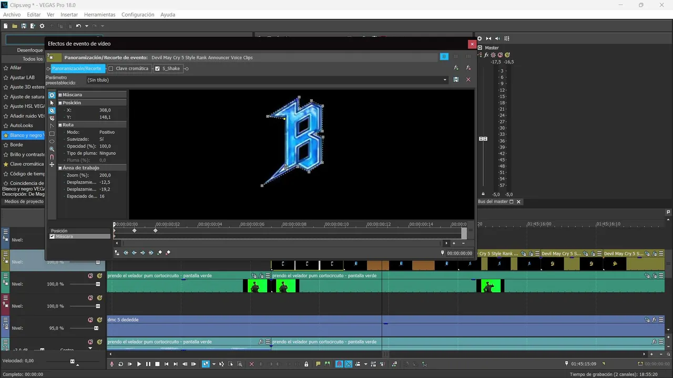Image resolution: width=673 pixels, height=378 pixels.
Task: Open project properties gear in top toolbar
Action: point(42,26)
